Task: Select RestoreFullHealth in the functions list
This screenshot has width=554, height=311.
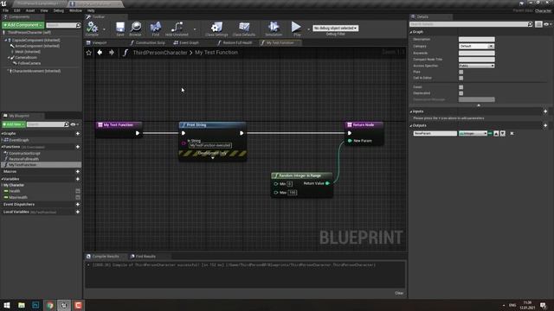Action: [x=23, y=159]
